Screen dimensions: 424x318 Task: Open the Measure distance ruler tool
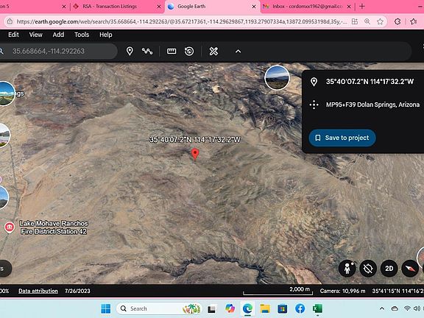tap(172, 51)
